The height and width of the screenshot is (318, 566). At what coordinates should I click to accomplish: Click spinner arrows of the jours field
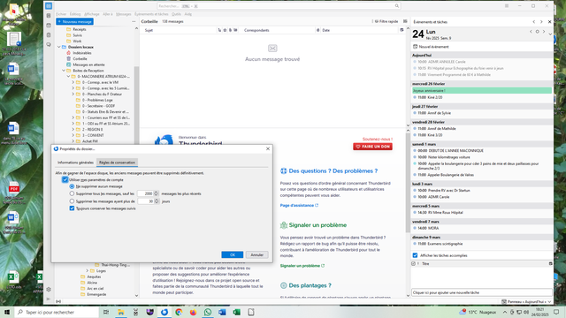[157, 201]
